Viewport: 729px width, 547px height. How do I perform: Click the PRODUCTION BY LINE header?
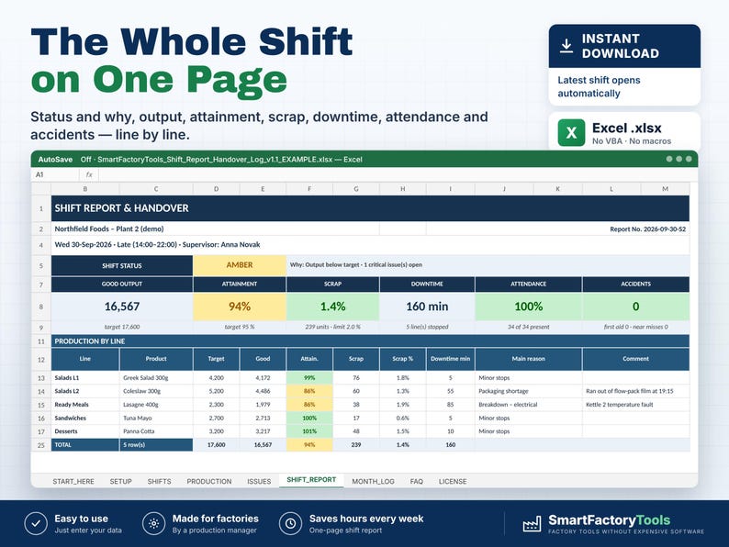370,341
